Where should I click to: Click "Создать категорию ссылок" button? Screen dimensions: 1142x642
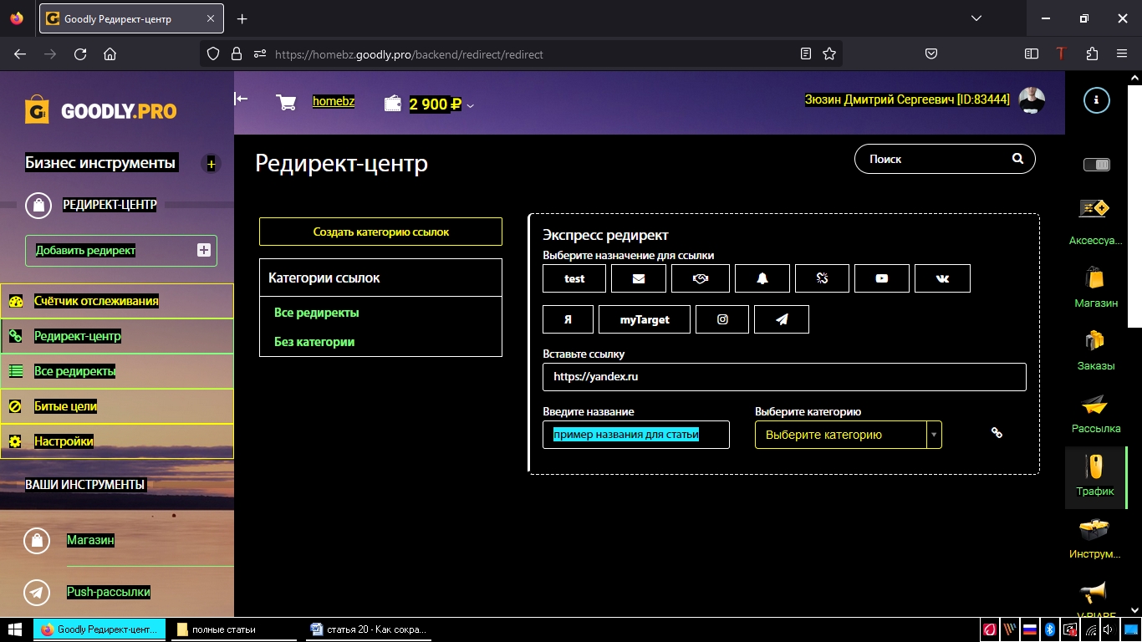click(380, 232)
